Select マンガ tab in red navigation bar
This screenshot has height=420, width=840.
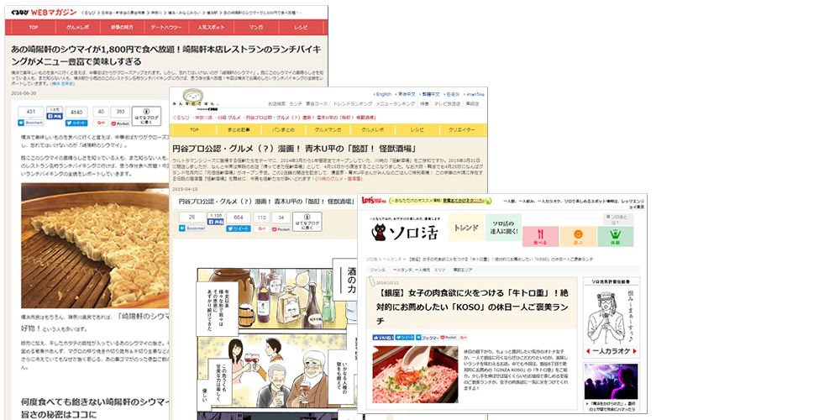tap(256, 27)
